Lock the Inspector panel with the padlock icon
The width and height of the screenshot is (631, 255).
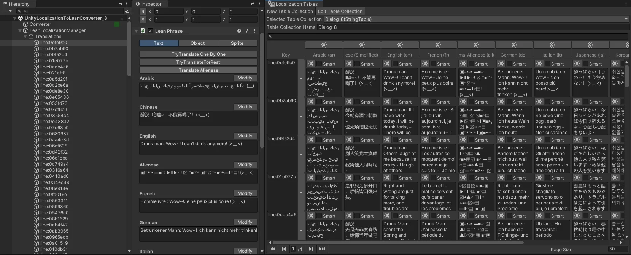coord(253,4)
